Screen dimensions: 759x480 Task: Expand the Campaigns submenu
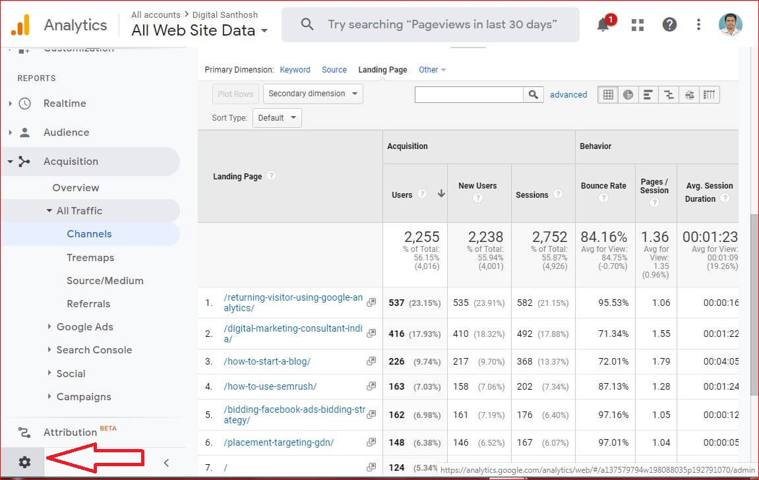pyautogui.click(x=49, y=396)
